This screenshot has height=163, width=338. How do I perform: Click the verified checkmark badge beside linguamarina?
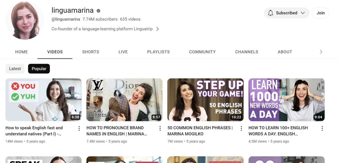click(98, 11)
